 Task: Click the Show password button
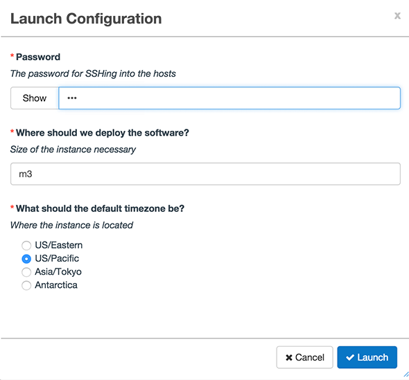(x=35, y=98)
